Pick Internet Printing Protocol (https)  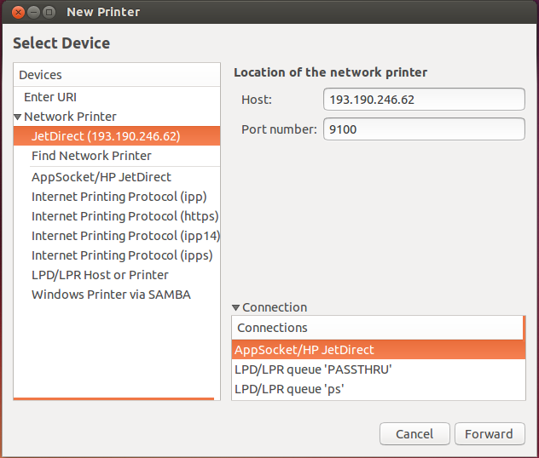point(125,216)
